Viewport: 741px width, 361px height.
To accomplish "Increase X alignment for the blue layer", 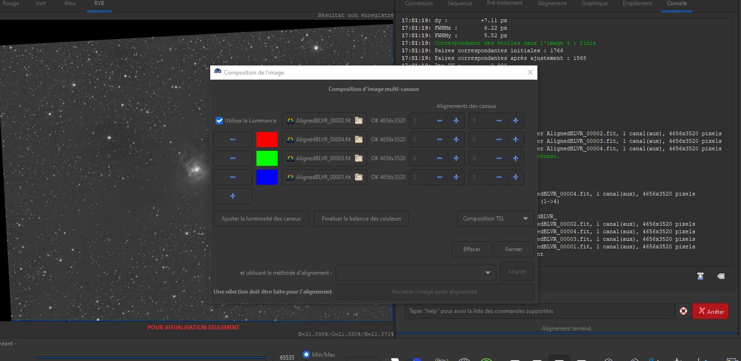I will [456, 177].
